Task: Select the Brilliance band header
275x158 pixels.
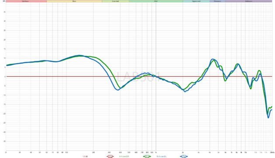Action: click(249, 1)
